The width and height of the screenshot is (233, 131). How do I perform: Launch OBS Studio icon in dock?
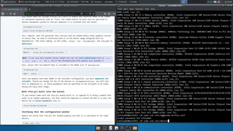pos(128,128)
